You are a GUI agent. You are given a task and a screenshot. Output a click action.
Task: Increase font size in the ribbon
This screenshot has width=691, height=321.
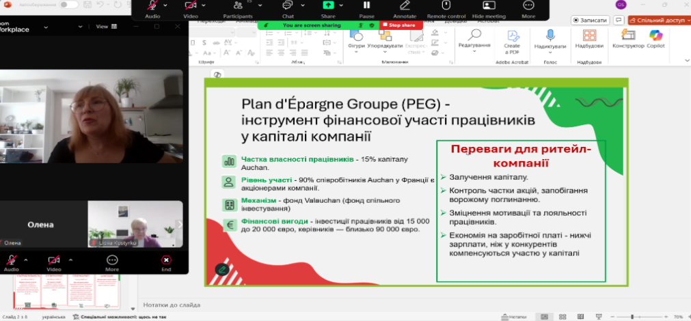(226, 53)
